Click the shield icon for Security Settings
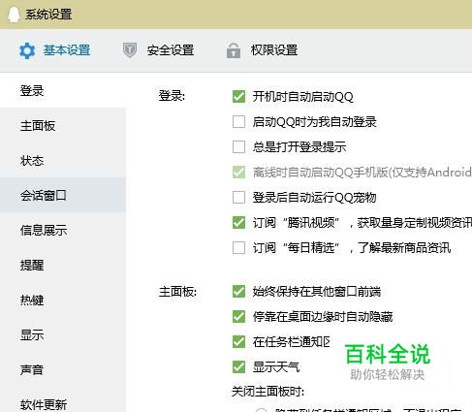 coord(130,50)
